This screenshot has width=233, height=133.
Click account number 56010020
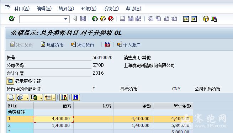tap(102, 58)
